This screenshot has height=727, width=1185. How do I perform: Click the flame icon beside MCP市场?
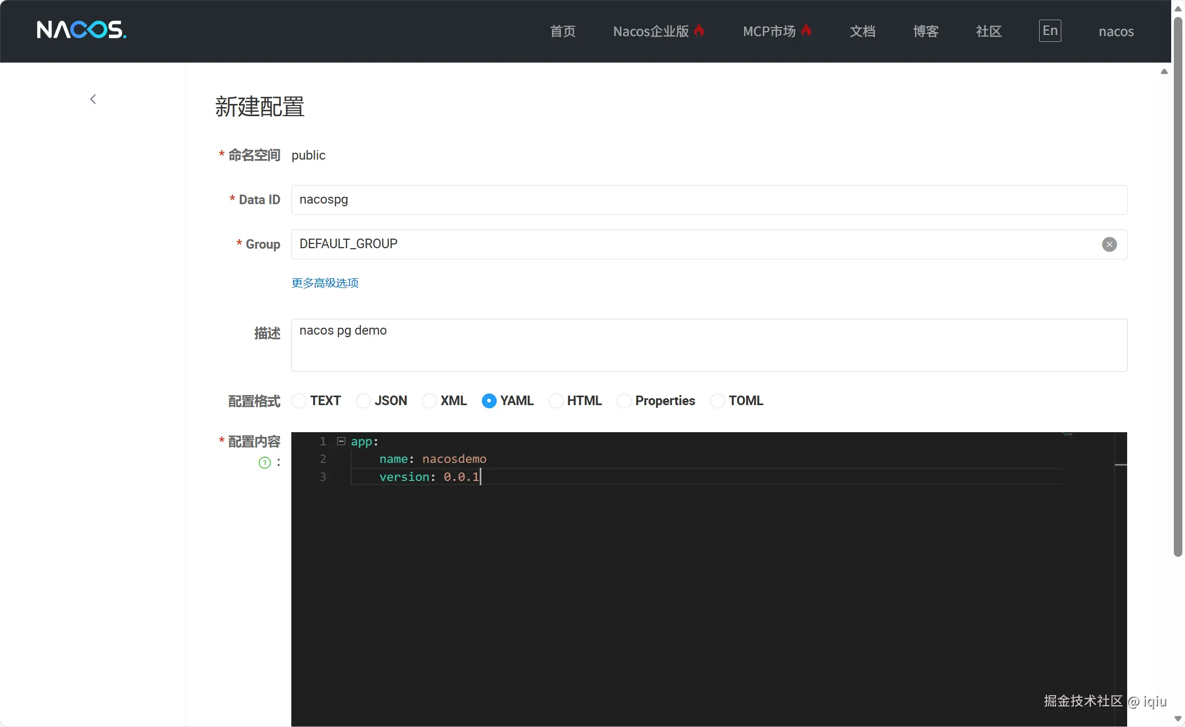coord(807,30)
